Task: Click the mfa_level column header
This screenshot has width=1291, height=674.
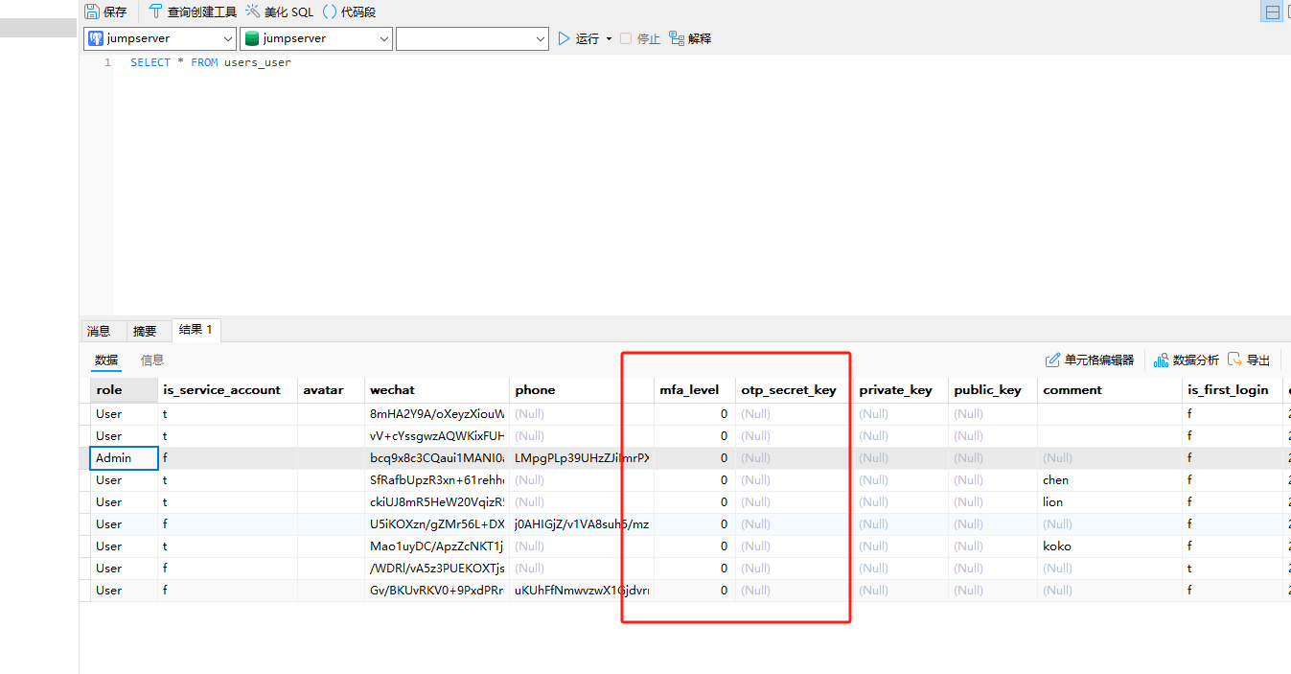Action: tap(694, 390)
